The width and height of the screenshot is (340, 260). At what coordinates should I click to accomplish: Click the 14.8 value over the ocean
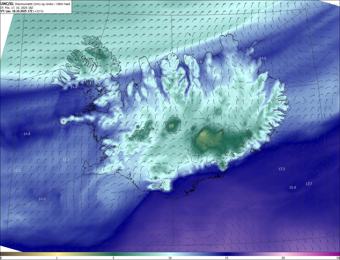[27, 134]
